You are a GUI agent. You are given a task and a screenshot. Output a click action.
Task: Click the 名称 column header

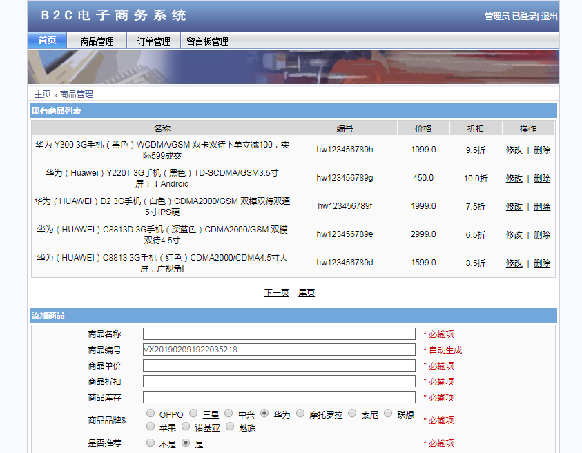coord(162,128)
